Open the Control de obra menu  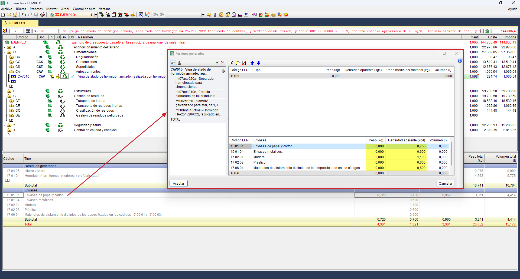(x=84, y=9)
